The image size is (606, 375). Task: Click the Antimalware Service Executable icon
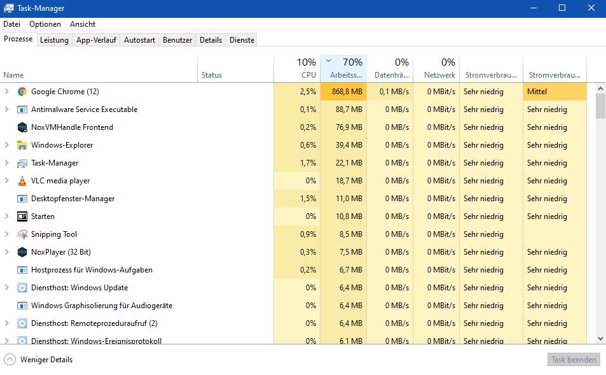[22, 110]
